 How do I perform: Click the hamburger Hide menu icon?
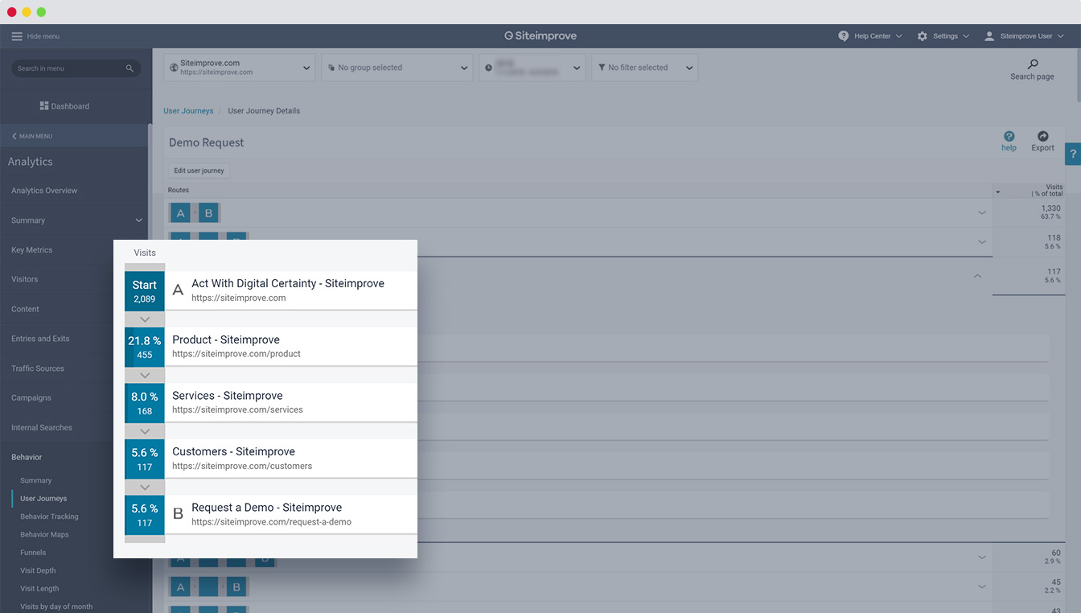click(x=17, y=36)
